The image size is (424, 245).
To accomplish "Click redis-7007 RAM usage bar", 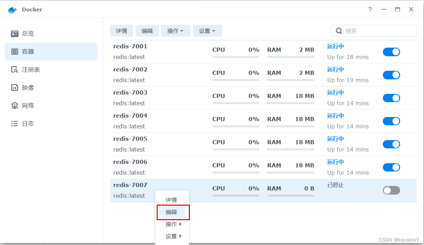I will 291,196.
